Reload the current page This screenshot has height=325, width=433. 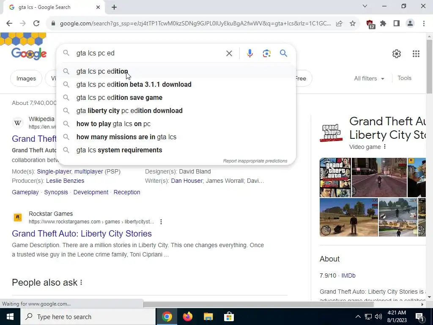click(36, 24)
